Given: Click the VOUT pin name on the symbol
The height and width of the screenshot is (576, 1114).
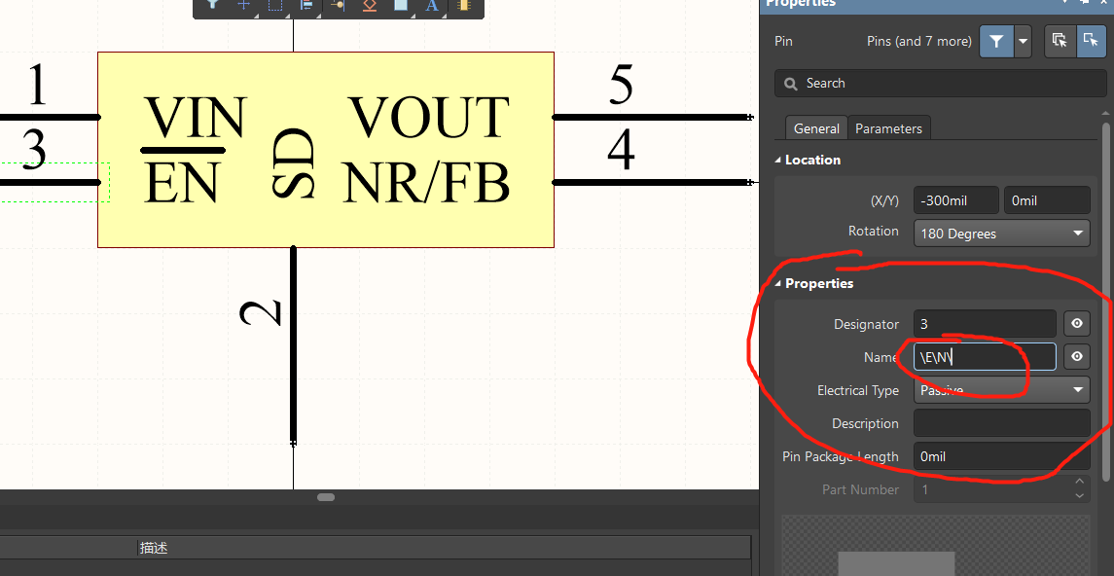Looking at the screenshot, I should pos(429,117).
